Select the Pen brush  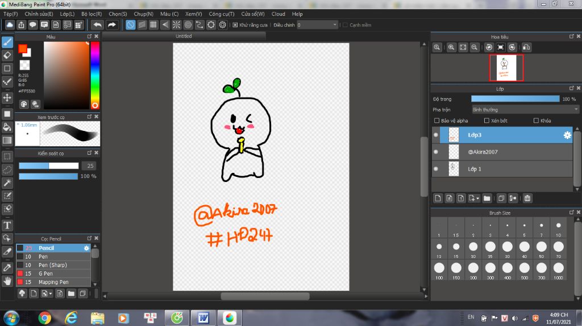click(53, 256)
